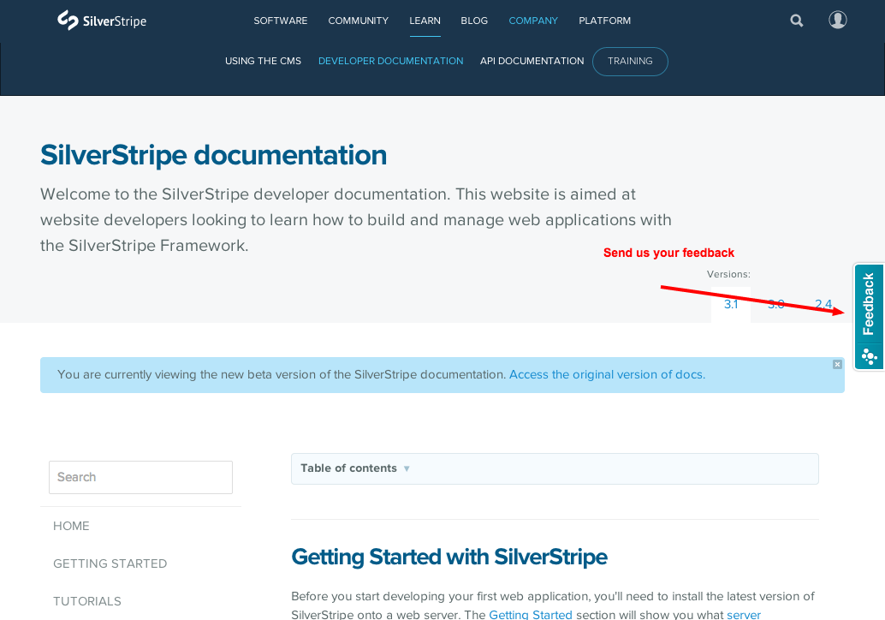Go to the BLOG menu item
The image size is (885, 620).
[x=474, y=21]
